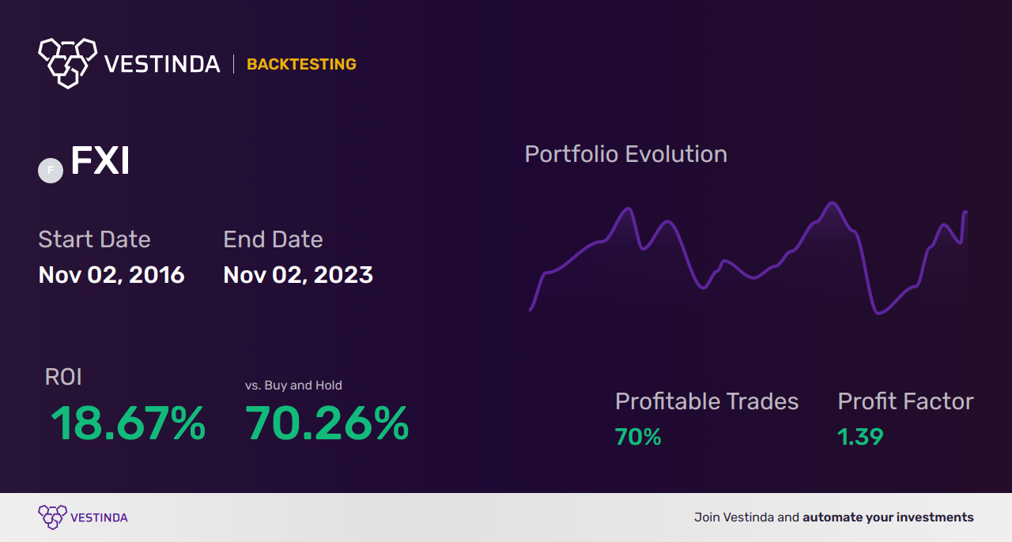This screenshot has width=1012, height=542.
Task: Click the Profit Factor label
Action: point(905,401)
